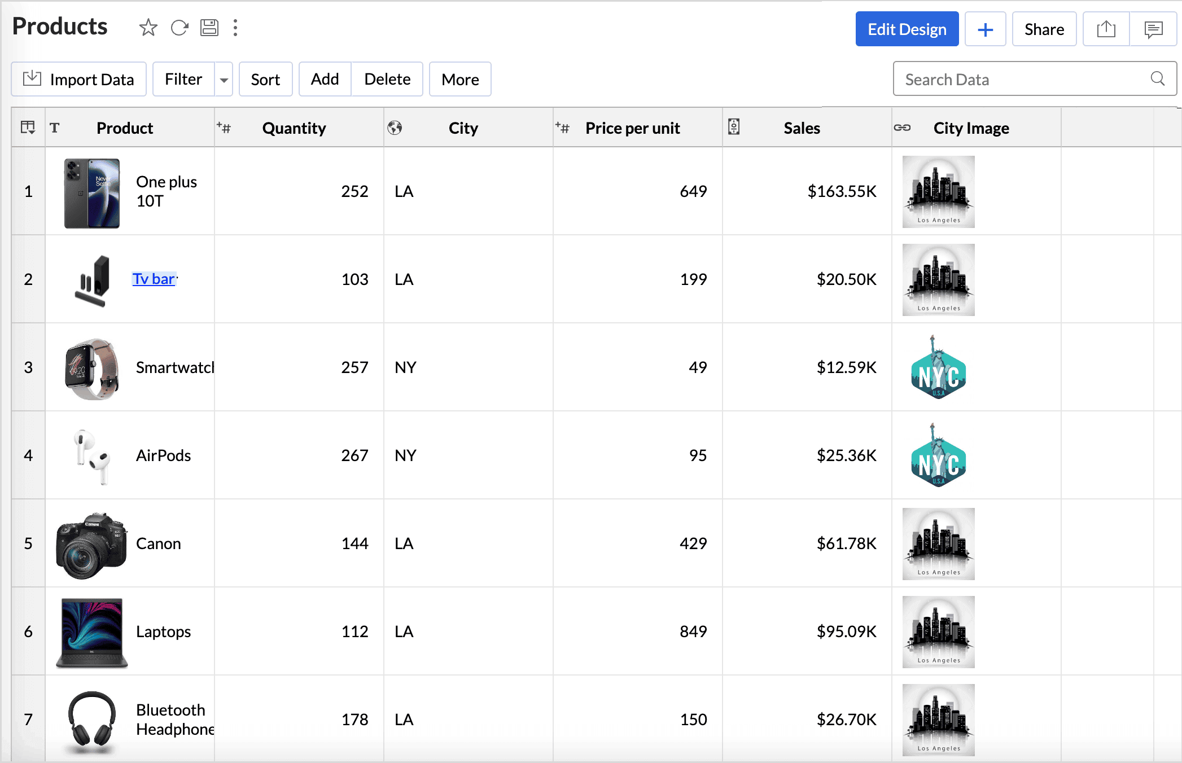Click price value 429
The height and width of the screenshot is (763, 1182).
[x=693, y=543]
